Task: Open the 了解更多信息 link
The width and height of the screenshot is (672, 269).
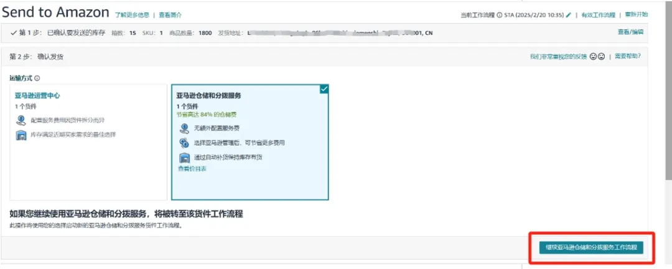Action: tap(133, 15)
